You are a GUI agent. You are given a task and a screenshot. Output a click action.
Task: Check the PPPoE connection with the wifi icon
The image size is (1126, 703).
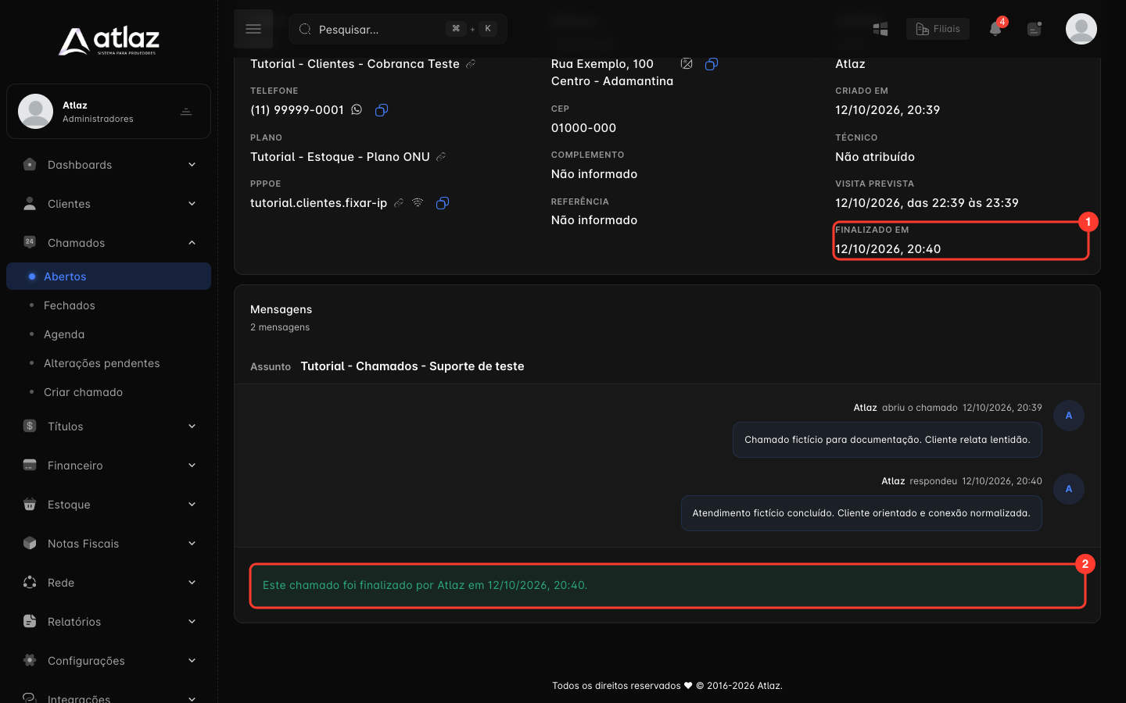(418, 202)
